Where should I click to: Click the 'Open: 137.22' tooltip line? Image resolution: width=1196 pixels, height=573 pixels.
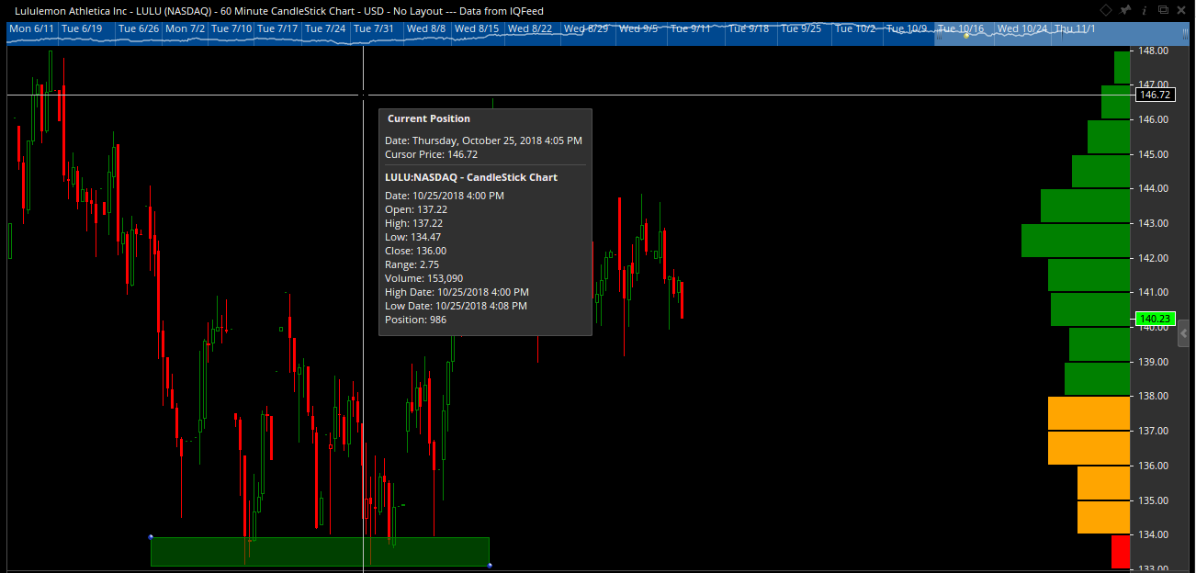pyautogui.click(x=416, y=209)
